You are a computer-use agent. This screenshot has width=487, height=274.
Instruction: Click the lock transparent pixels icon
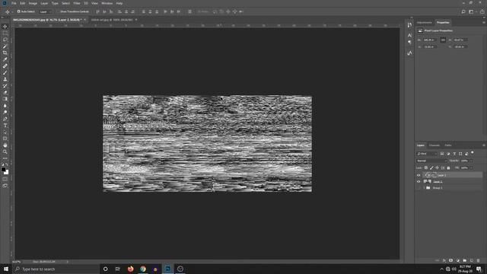(426, 167)
